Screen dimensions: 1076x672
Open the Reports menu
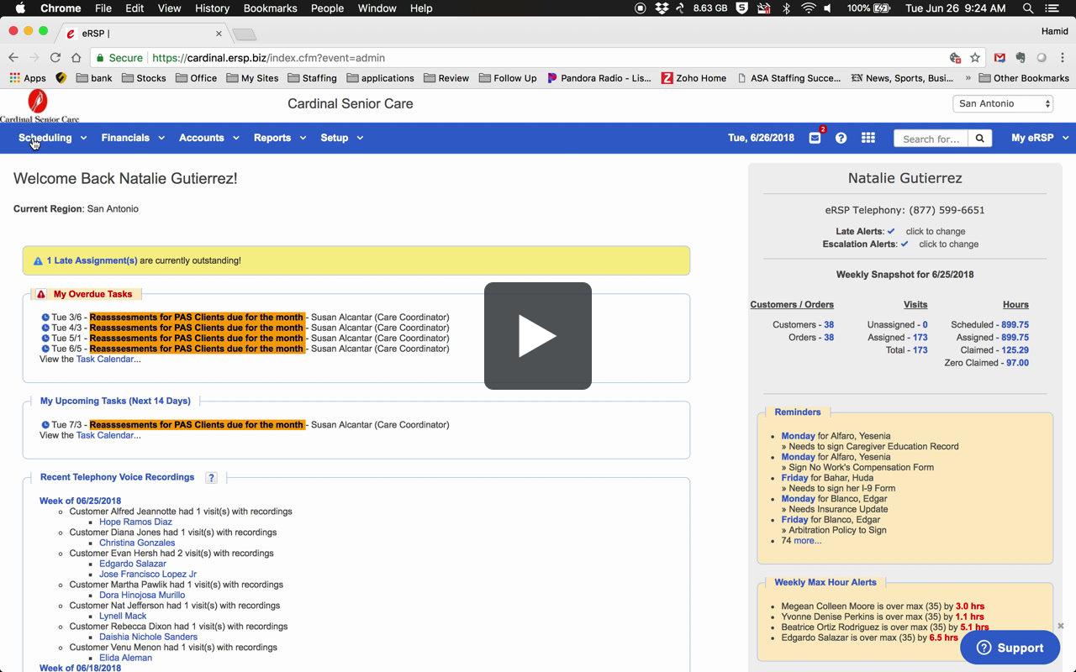pos(273,138)
